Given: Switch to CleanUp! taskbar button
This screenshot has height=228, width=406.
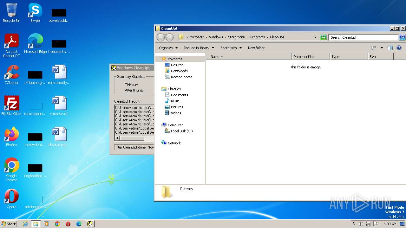Looking at the screenshot, I should click(x=90, y=224).
